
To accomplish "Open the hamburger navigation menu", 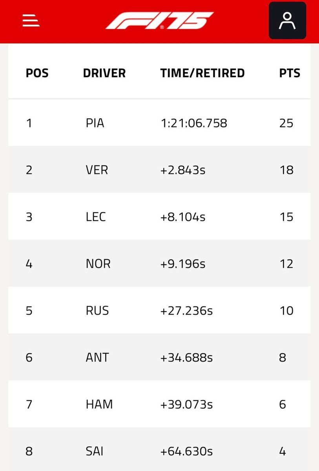I will [31, 20].
